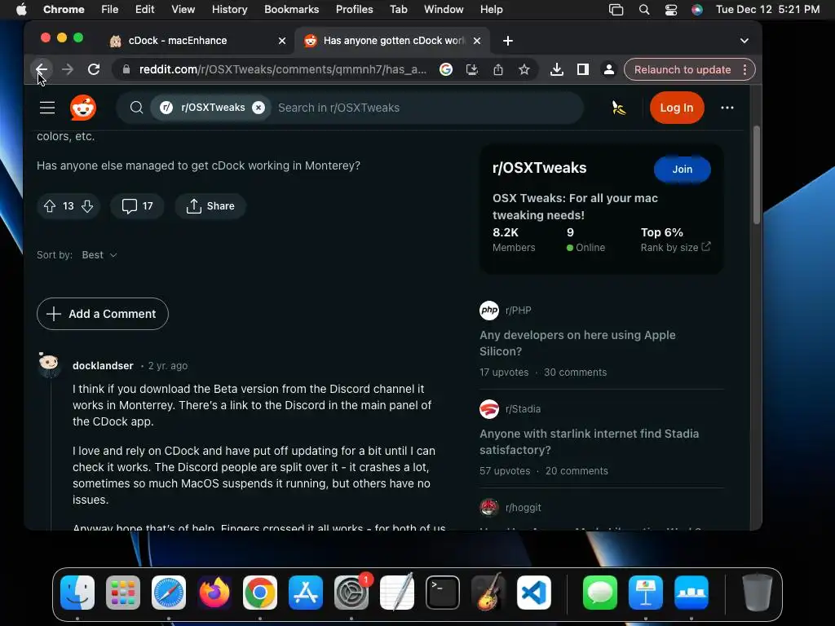Open Chrome profile icon

(608, 69)
